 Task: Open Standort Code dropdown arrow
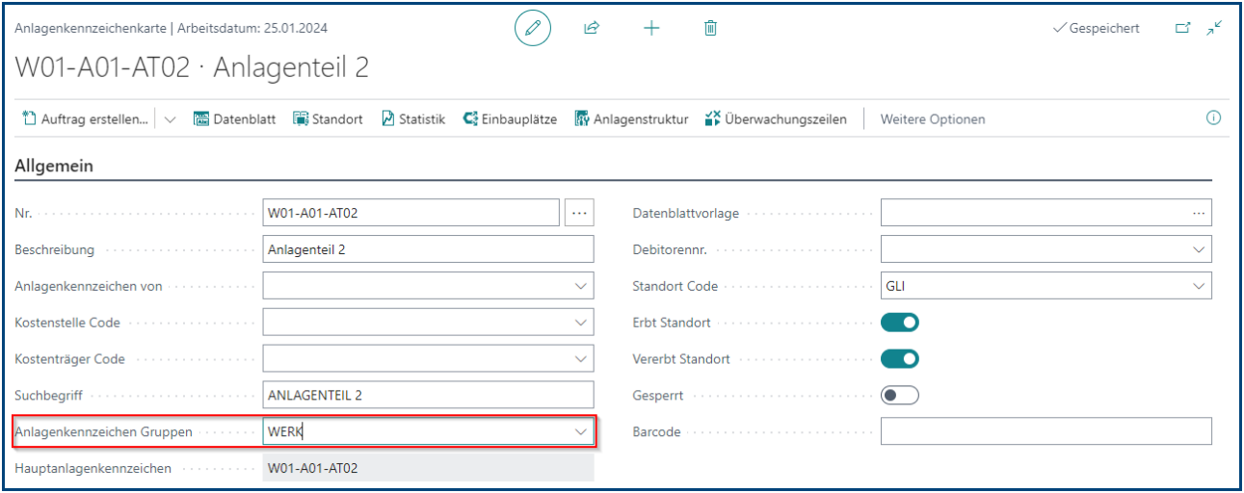pyautogui.click(x=1199, y=286)
